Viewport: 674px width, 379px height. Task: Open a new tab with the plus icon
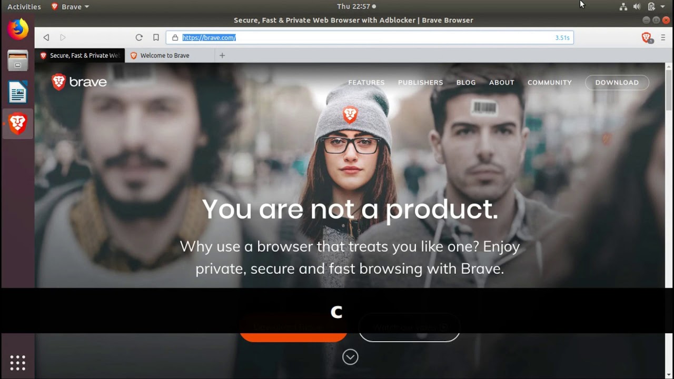tap(222, 55)
